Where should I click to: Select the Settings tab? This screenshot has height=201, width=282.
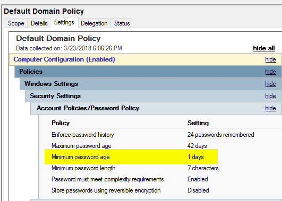[64, 22]
